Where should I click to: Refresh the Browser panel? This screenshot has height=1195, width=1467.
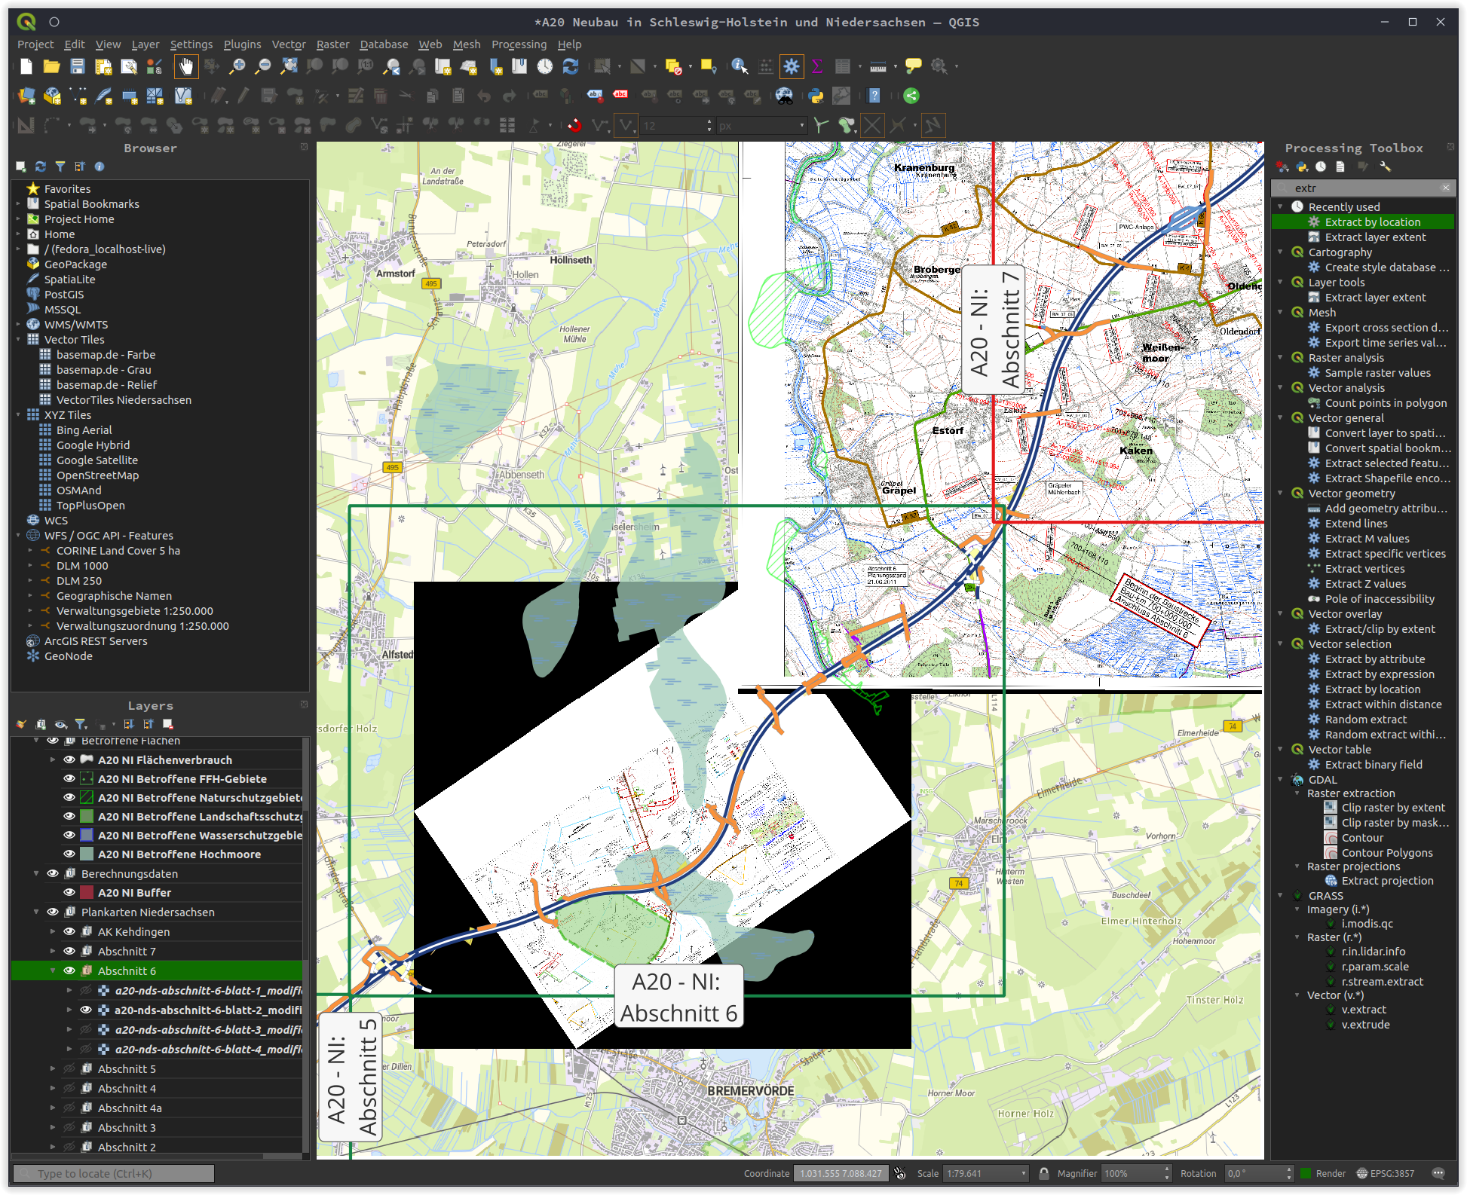coord(41,167)
